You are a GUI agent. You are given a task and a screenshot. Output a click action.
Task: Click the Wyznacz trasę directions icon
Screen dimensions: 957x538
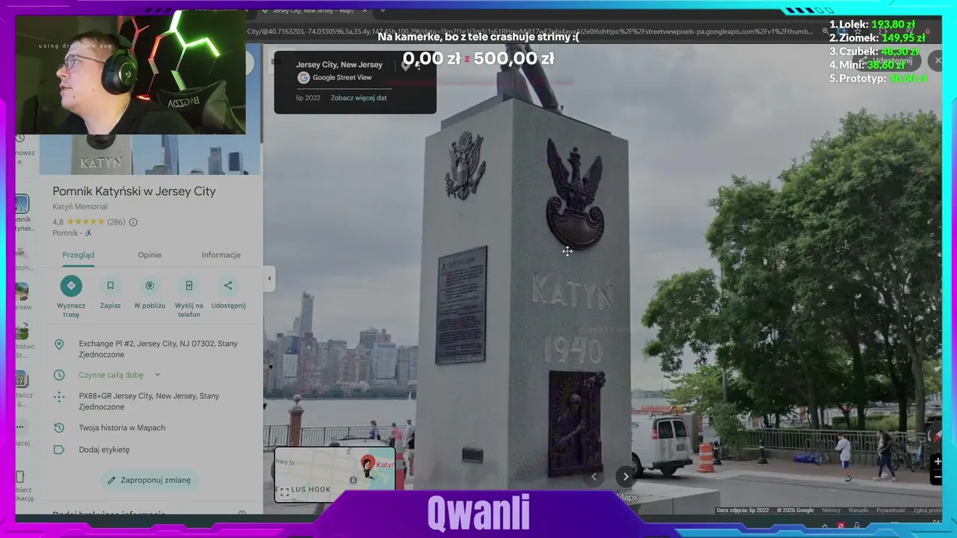(x=71, y=285)
